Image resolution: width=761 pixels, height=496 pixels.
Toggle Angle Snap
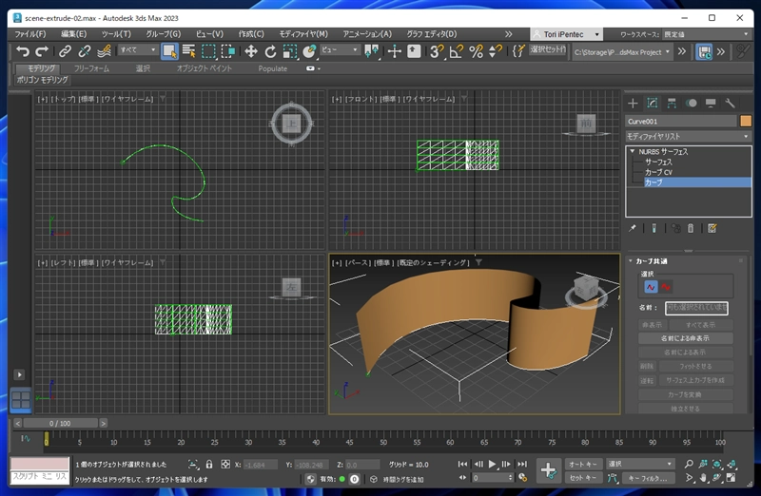(x=457, y=51)
